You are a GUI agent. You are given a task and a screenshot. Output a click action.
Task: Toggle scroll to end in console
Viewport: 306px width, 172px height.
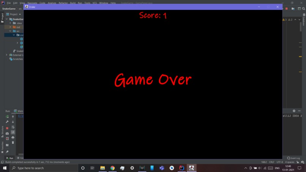(x=13, y=132)
